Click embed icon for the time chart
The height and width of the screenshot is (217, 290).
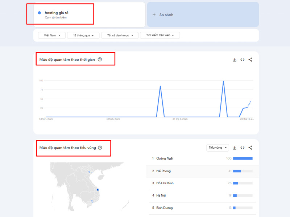(x=243, y=60)
